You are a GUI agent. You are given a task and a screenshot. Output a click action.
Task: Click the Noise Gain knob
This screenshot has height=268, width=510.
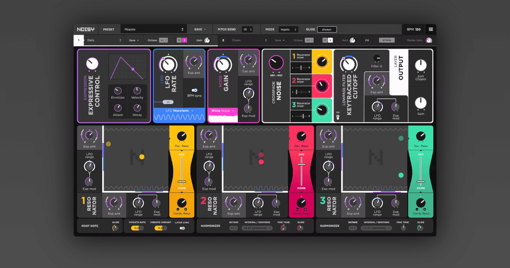pos(222,65)
